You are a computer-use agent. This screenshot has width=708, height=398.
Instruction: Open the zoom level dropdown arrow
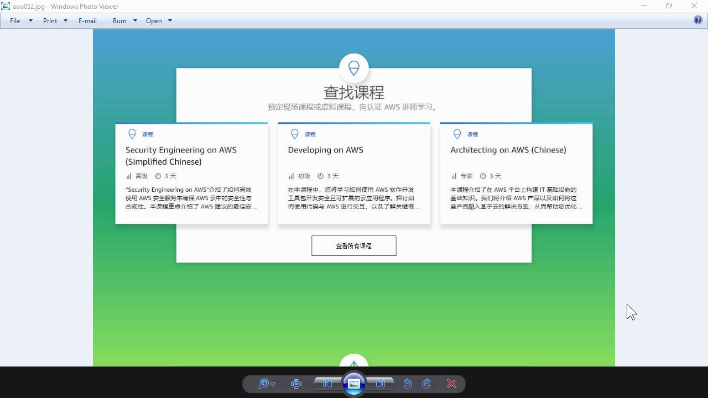[272, 384]
